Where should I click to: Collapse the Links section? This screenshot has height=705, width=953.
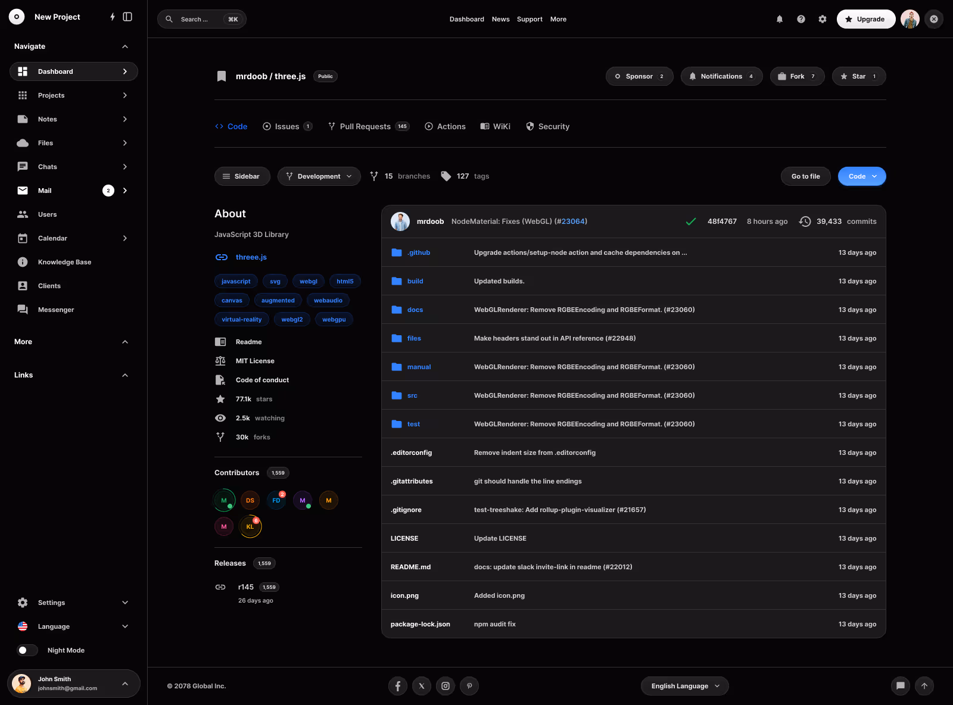coord(125,375)
